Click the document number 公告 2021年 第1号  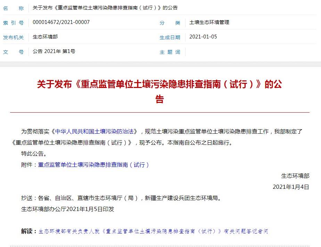pyautogui.click(x=54, y=51)
